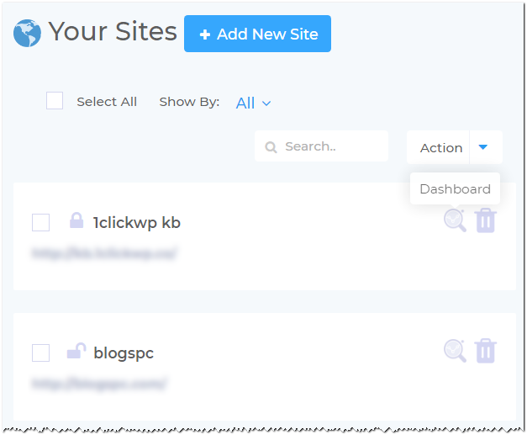
Task: Tick the Select All checkbox
Action: pyautogui.click(x=55, y=101)
